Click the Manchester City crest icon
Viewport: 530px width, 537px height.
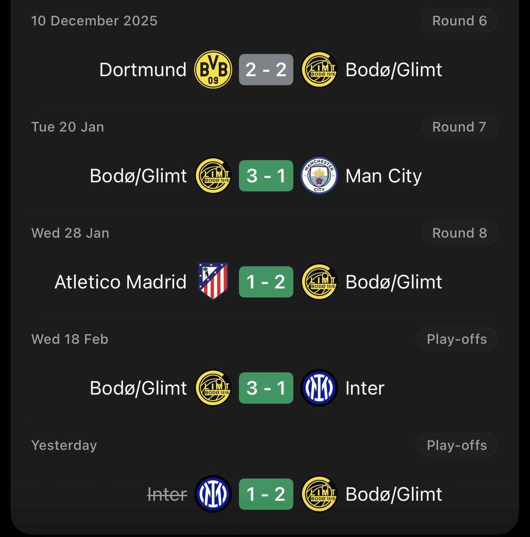(x=319, y=176)
